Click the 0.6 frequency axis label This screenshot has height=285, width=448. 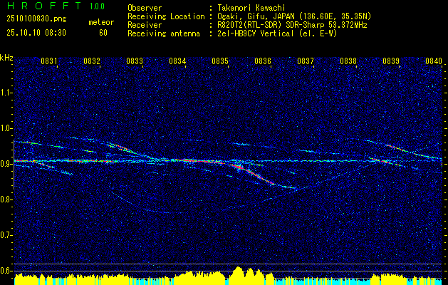click(6, 271)
